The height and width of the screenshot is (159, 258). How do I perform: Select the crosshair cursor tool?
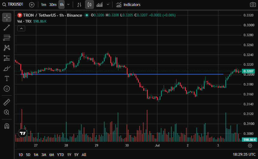coord(7,17)
